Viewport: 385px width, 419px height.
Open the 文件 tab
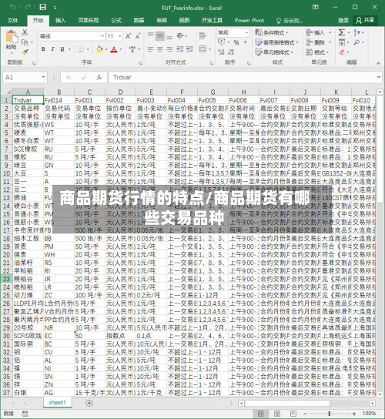click(x=12, y=20)
